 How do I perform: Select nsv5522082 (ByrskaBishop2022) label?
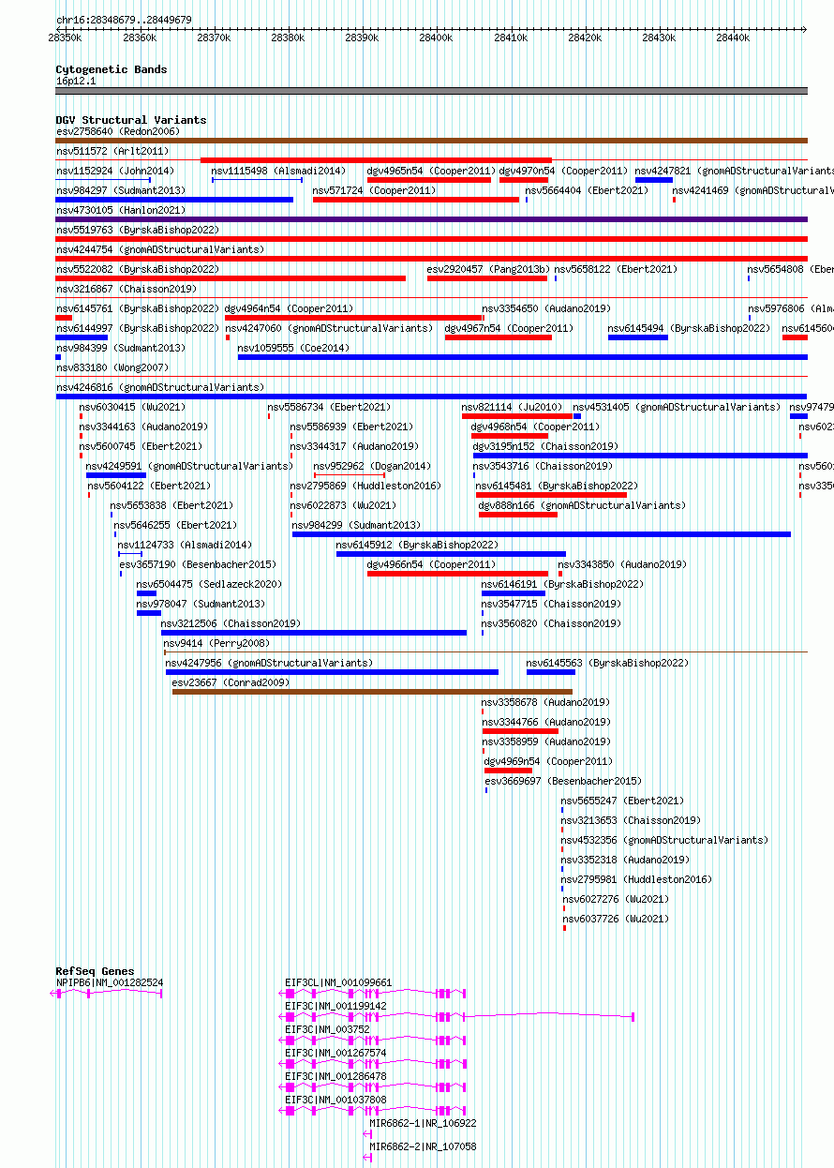pyautogui.click(x=138, y=269)
